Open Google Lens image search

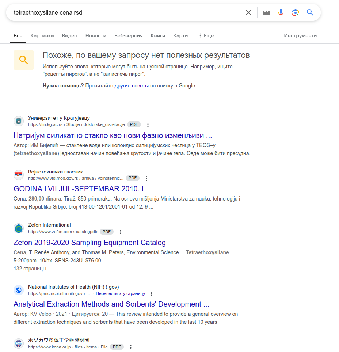point(295,12)
